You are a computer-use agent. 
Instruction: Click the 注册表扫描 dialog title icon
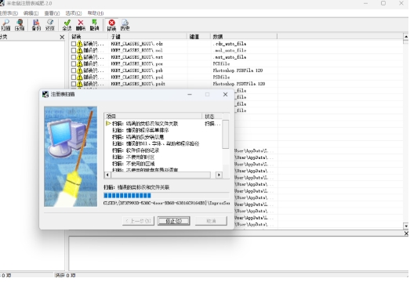click(45, 94)
